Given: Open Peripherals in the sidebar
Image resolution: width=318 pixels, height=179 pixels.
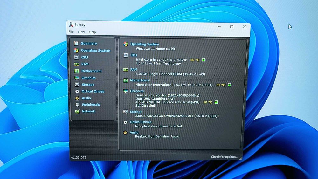Looking at the screenshot, I should [91, 105].
